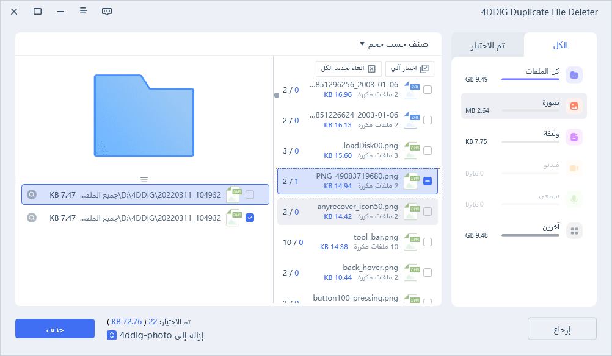Click the large blue folder preview

click(x=144, y=115)
